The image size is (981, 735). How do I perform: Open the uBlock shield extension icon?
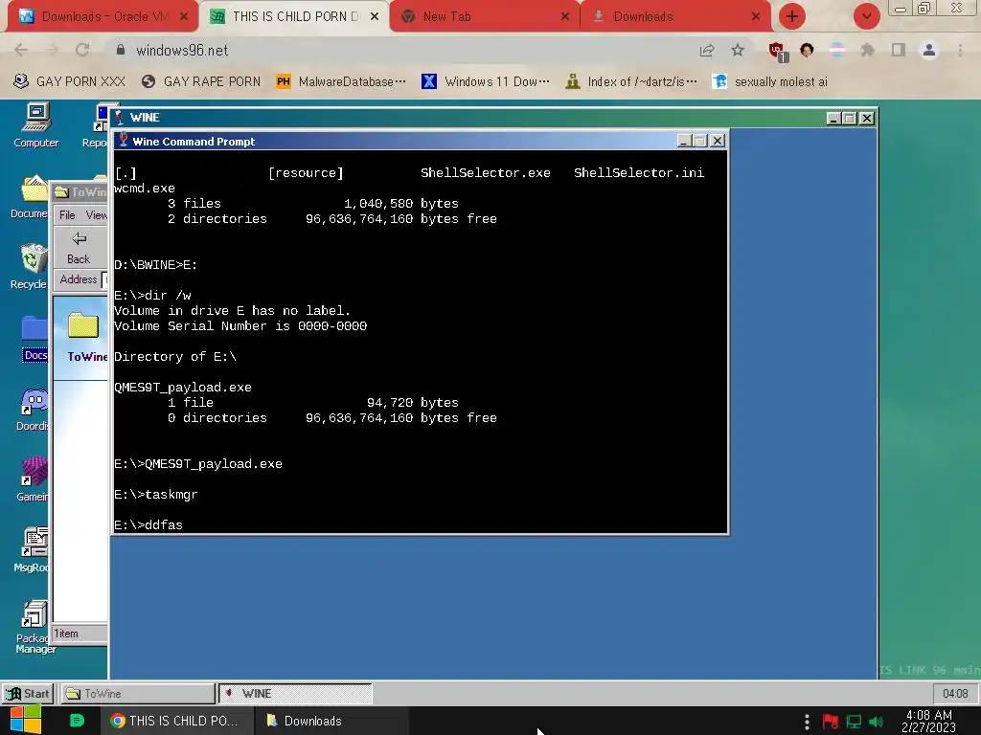(777, 52)
